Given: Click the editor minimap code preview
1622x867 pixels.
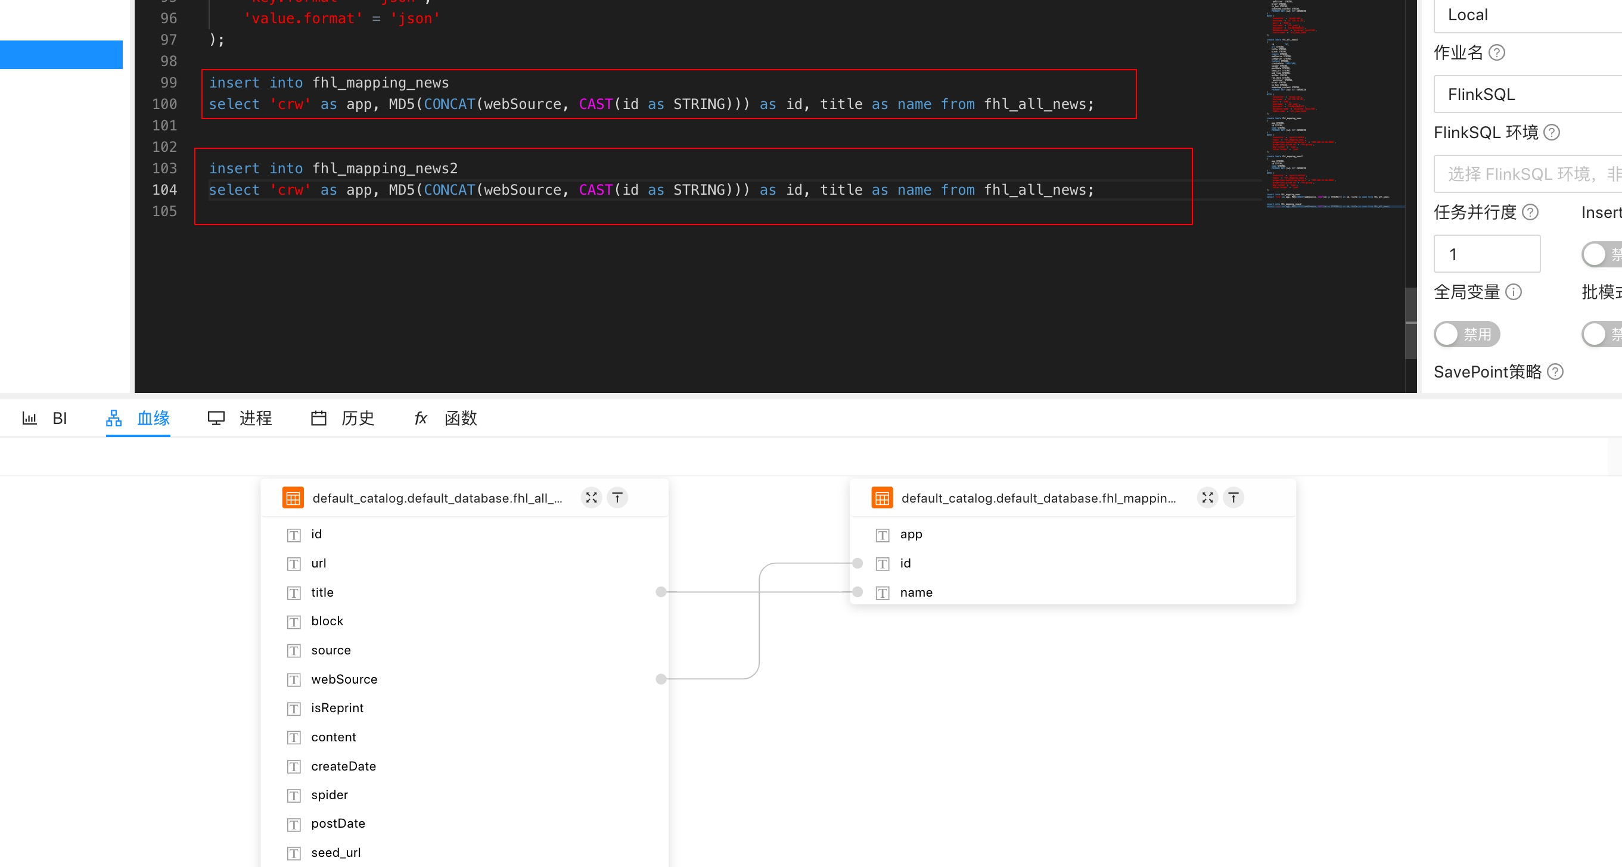Looking at the screenshot, I should pyautogui.click(x=1334, y=104).
